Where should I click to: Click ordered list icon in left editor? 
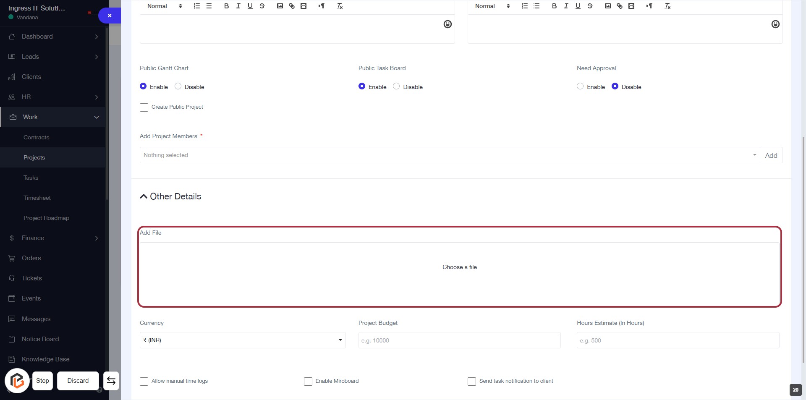[196, 6]
